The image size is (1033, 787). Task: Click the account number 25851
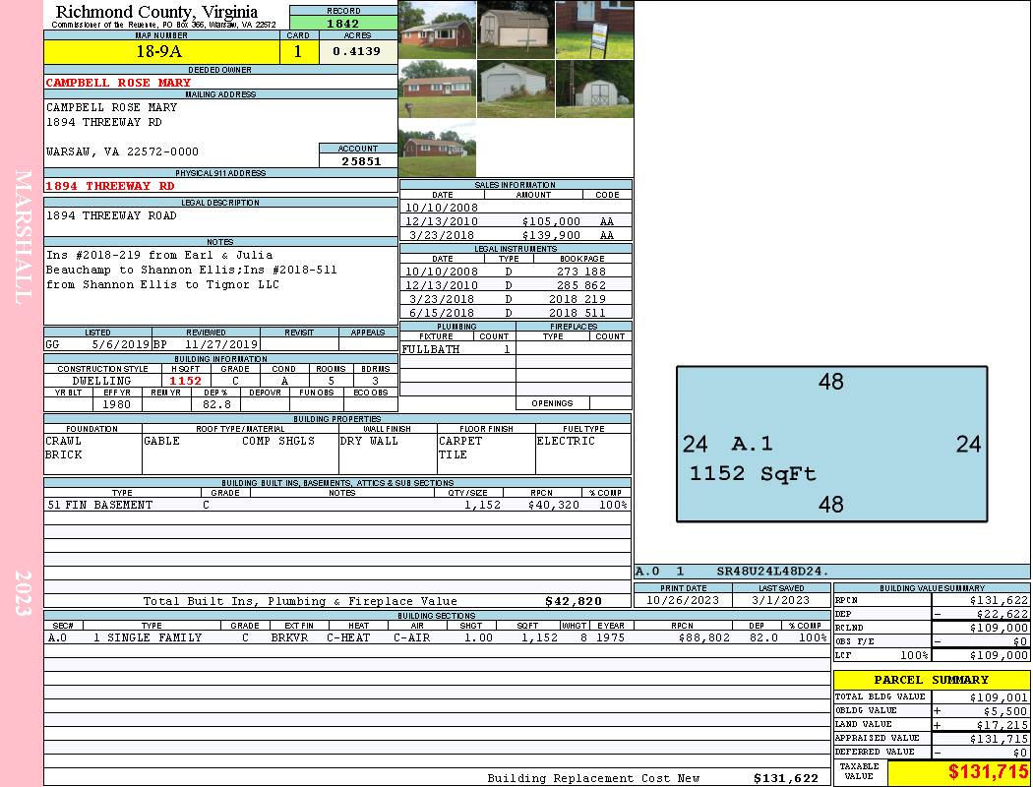point(358,161)
